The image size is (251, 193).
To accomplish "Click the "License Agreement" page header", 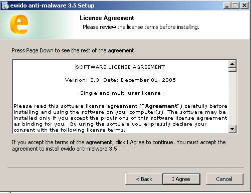I will click(107, 18).
